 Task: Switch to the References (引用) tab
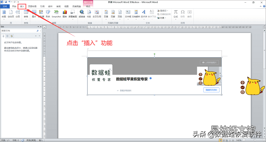[x=42, y=6]
